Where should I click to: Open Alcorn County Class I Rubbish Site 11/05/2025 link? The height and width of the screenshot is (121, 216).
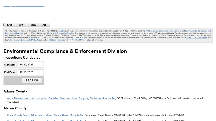(45, 115)
